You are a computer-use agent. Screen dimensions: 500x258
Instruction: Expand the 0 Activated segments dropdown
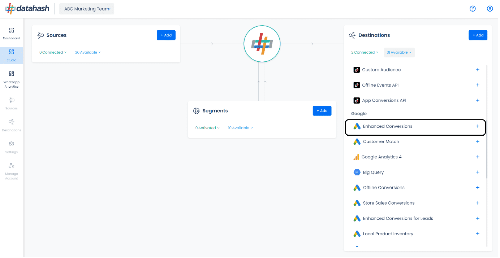click(207, 128)
